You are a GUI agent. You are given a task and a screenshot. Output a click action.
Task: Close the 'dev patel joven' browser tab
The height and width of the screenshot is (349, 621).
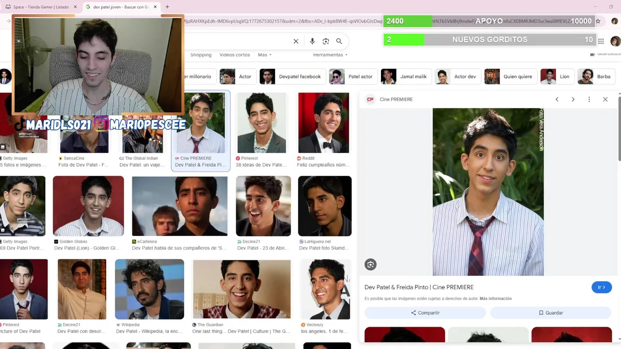click(155, 7)
